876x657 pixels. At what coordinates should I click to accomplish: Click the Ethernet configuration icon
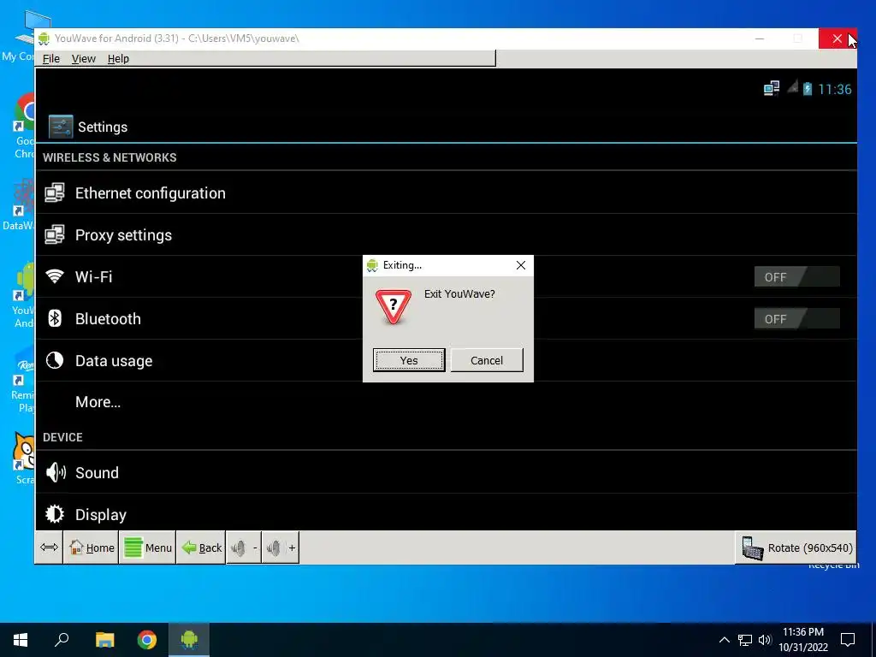click(x=55, y=192)
